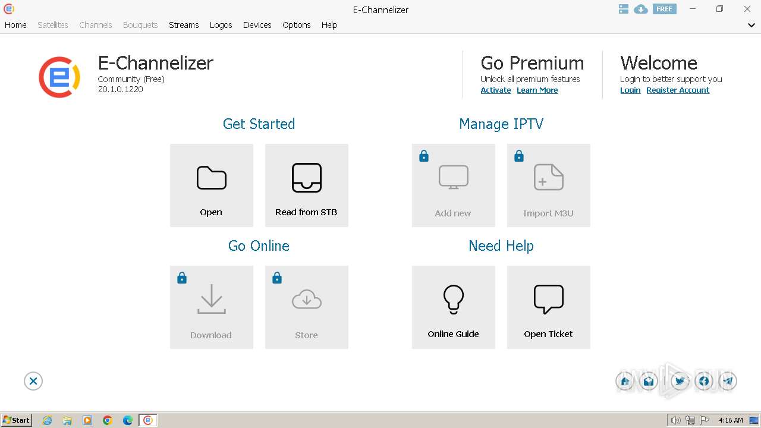Visit the homepage via house icon
Viewport: 761px width, 428px height.
click(625, 381)
